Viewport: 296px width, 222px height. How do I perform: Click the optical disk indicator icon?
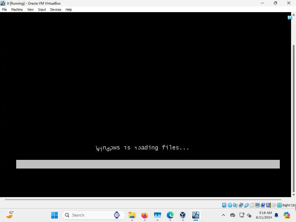tap(230, 205)
